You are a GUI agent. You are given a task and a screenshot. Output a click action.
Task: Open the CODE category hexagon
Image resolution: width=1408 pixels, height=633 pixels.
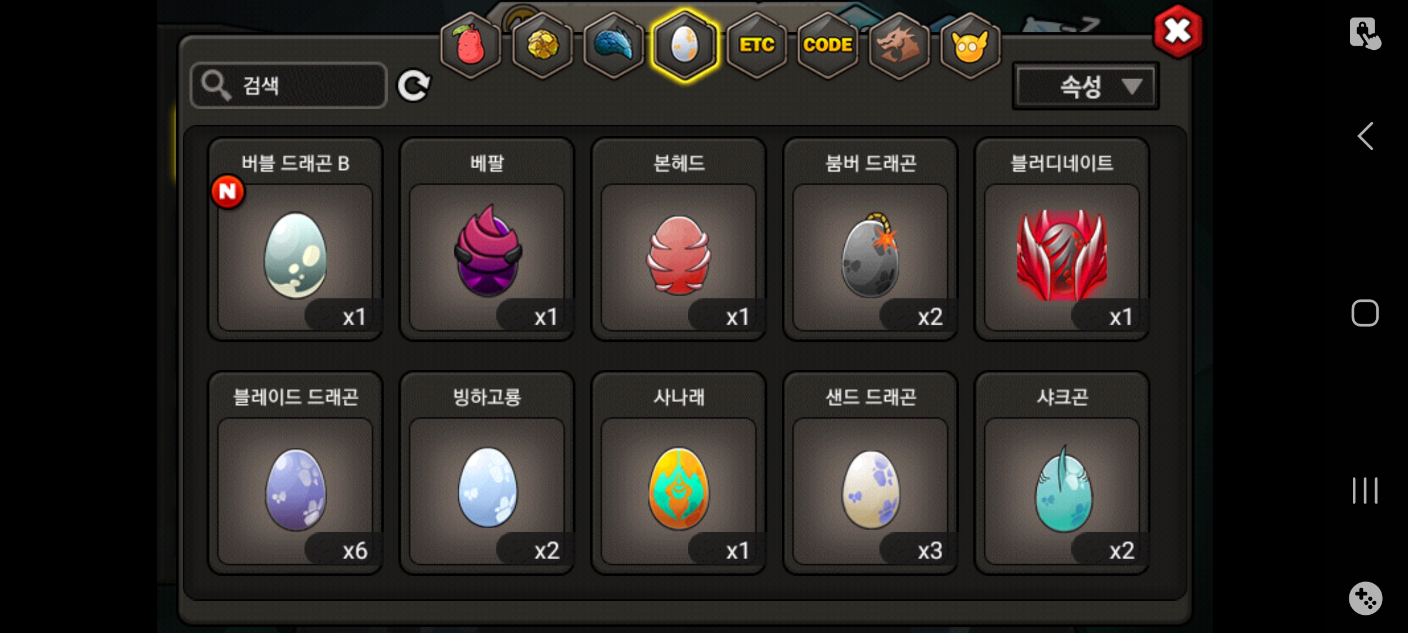(x=828, y=45)
